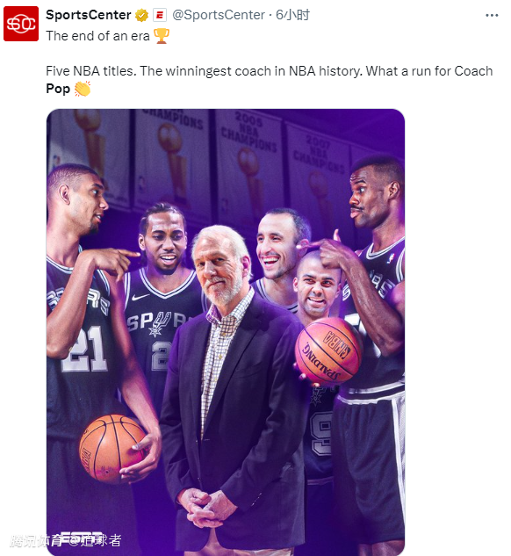This screenshot has height=556, width=511.
Task: Click the number 9 jersey
Action: click(x=321, y=433)
